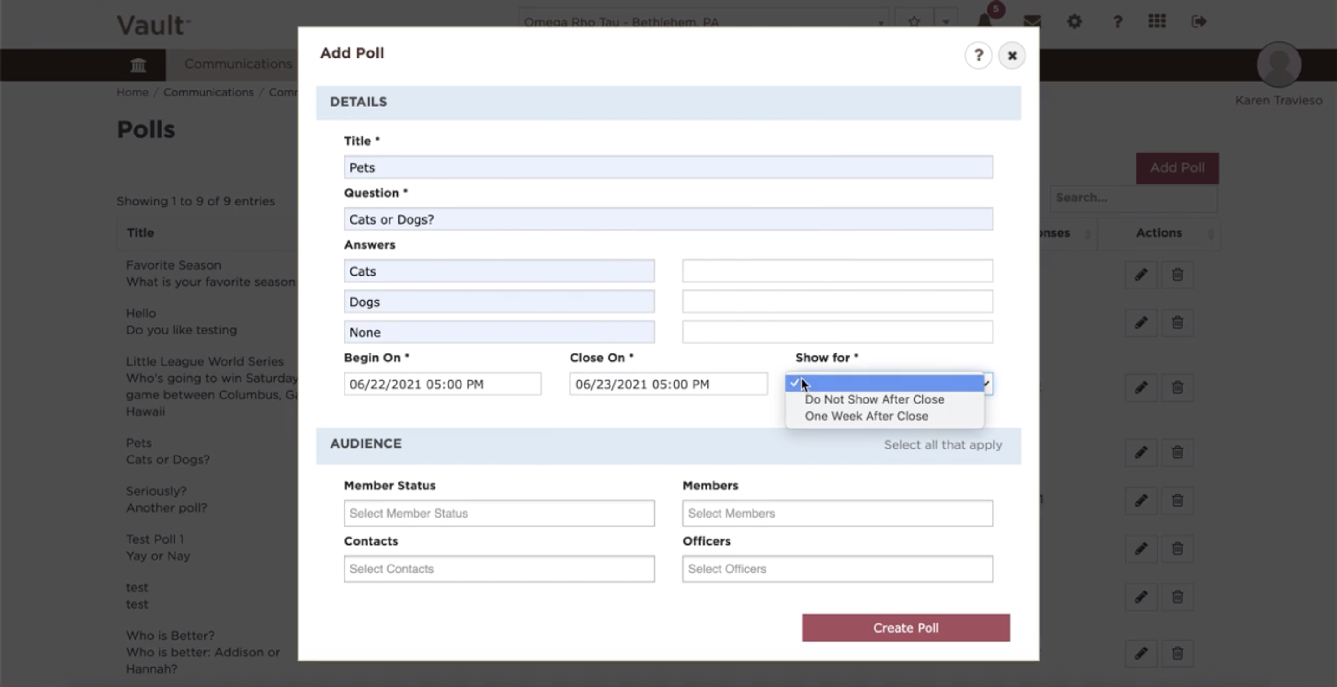
Task: Close the Add Poll dialog
Action: (1012, 55)
